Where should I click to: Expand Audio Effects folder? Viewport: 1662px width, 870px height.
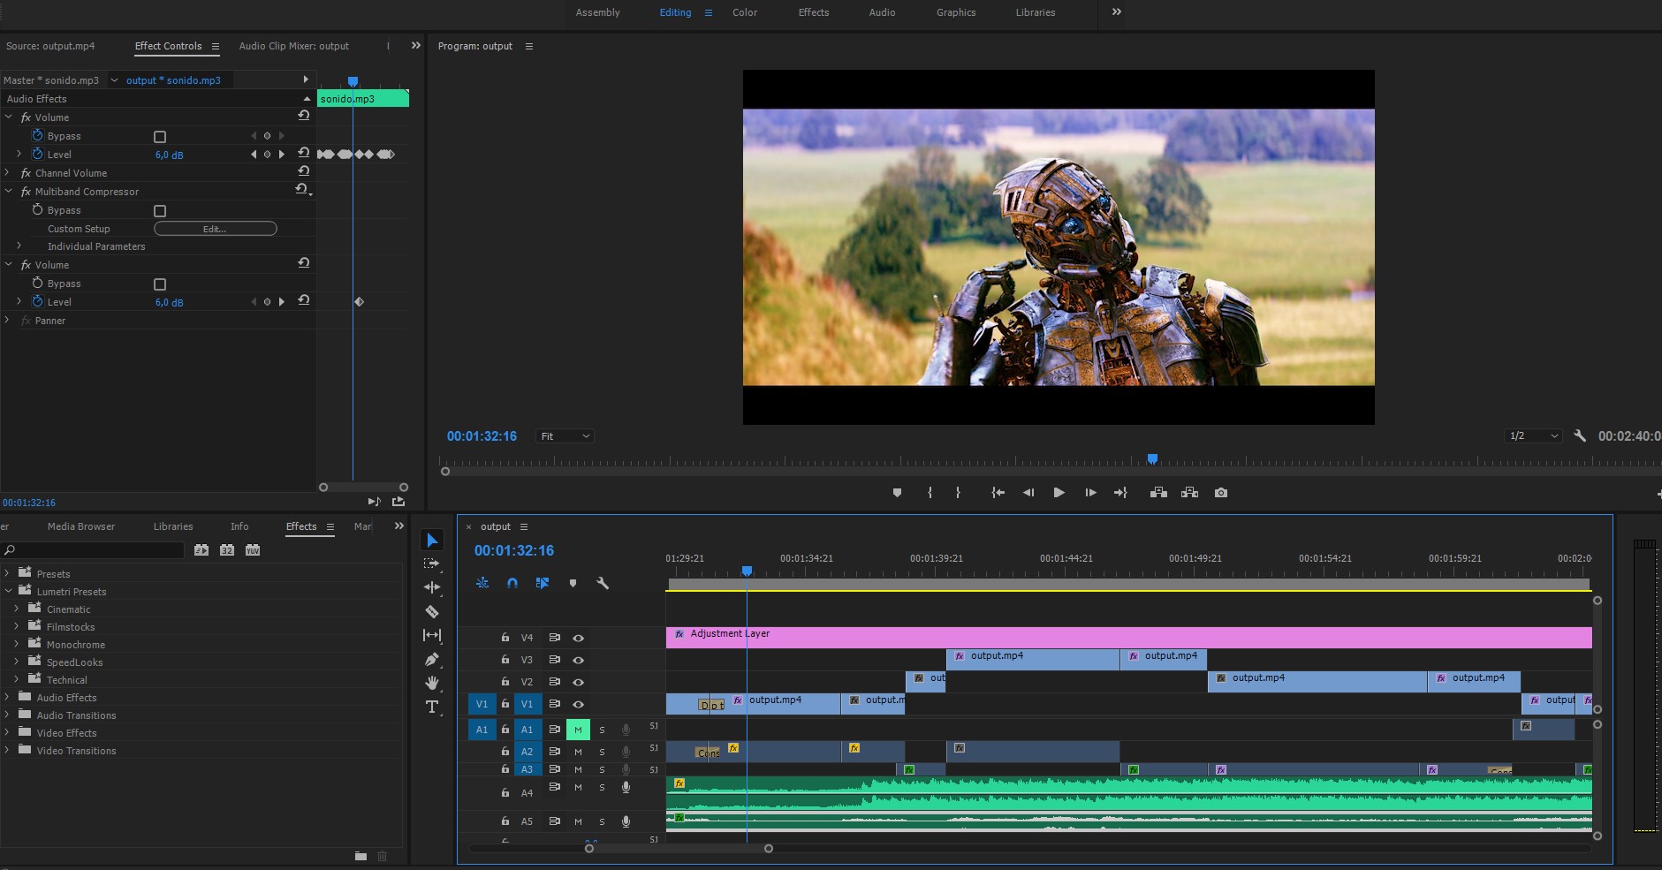pos(7,697)
